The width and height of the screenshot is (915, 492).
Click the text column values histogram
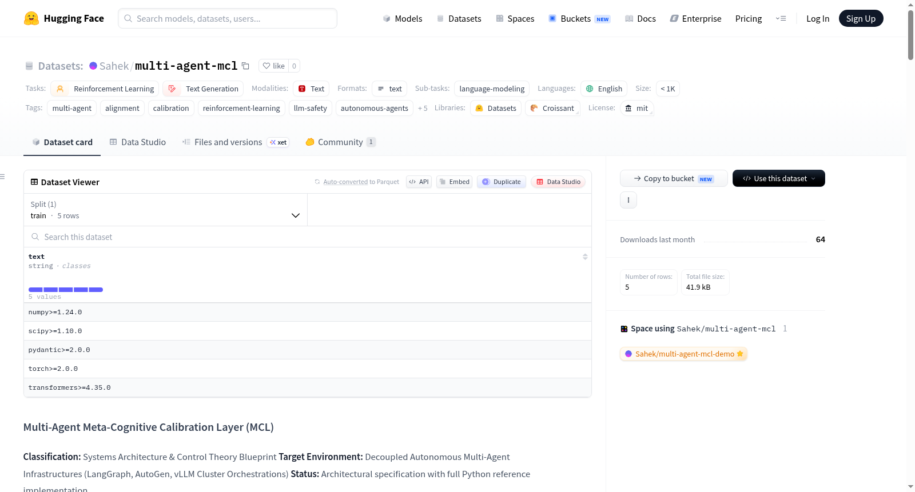tap(66, 290)
